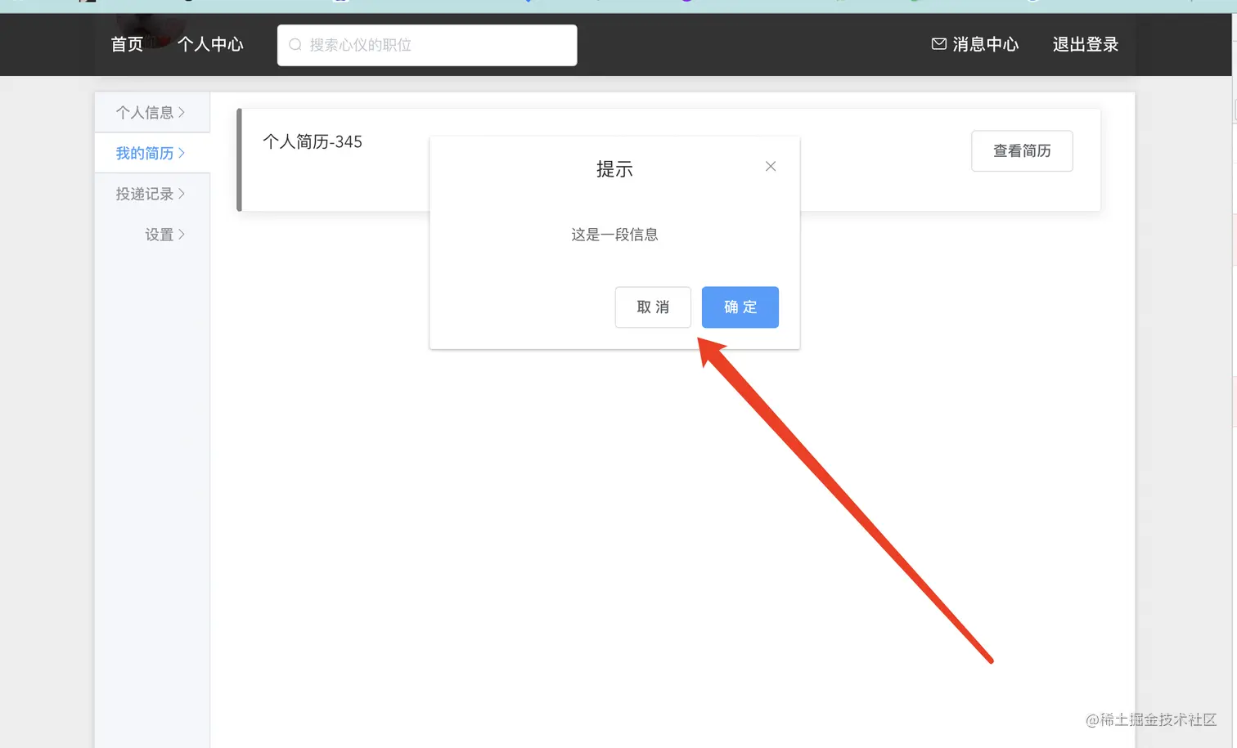Cancel the dialog using 取消 button
The height and width of the screenshot is (748, 1237).
pyautogui.click(x=653, y=307)
